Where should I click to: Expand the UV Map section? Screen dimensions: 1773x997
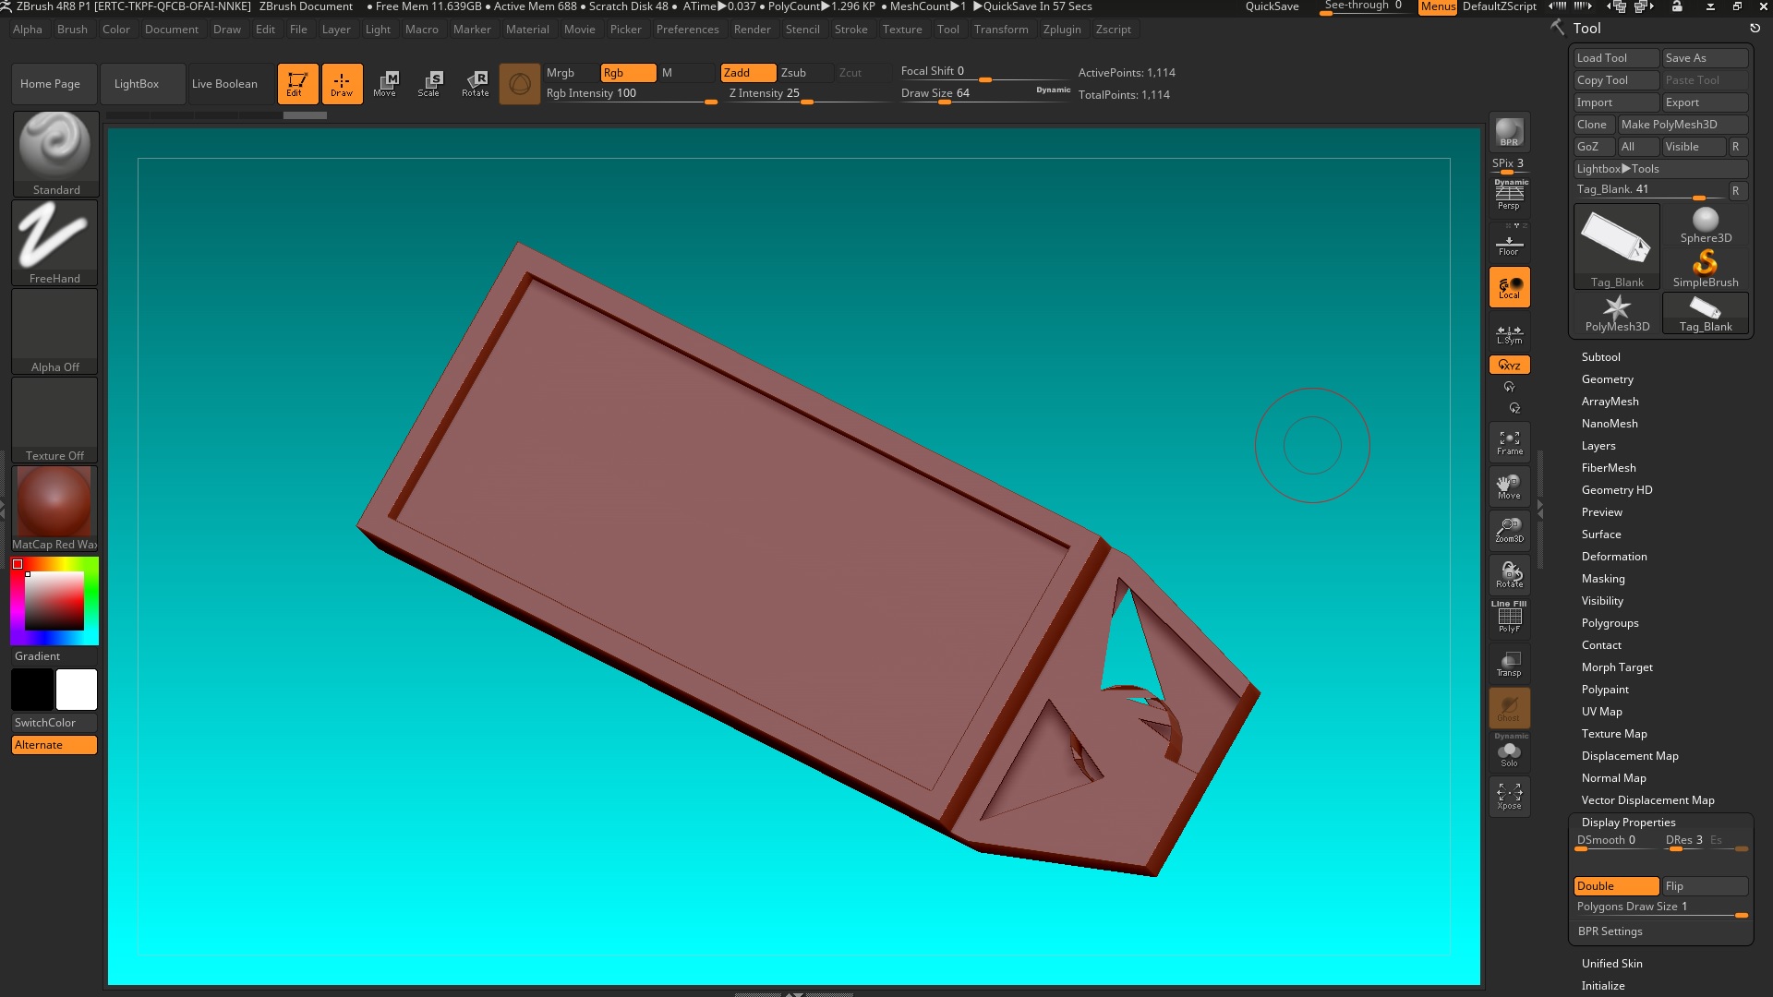point(1602,712)
